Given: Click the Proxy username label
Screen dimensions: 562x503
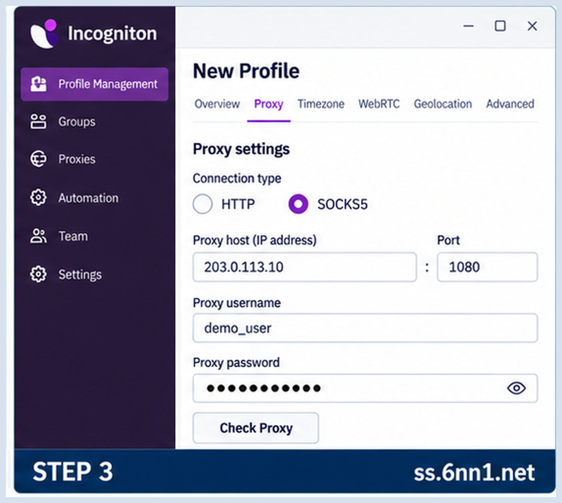Looking at the screenshot, I should point(237,303).
